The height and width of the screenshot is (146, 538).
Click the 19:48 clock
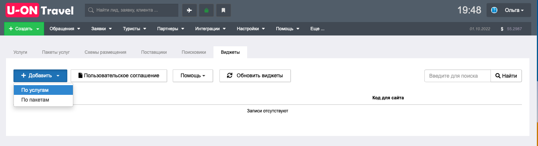tap(469, 10)
